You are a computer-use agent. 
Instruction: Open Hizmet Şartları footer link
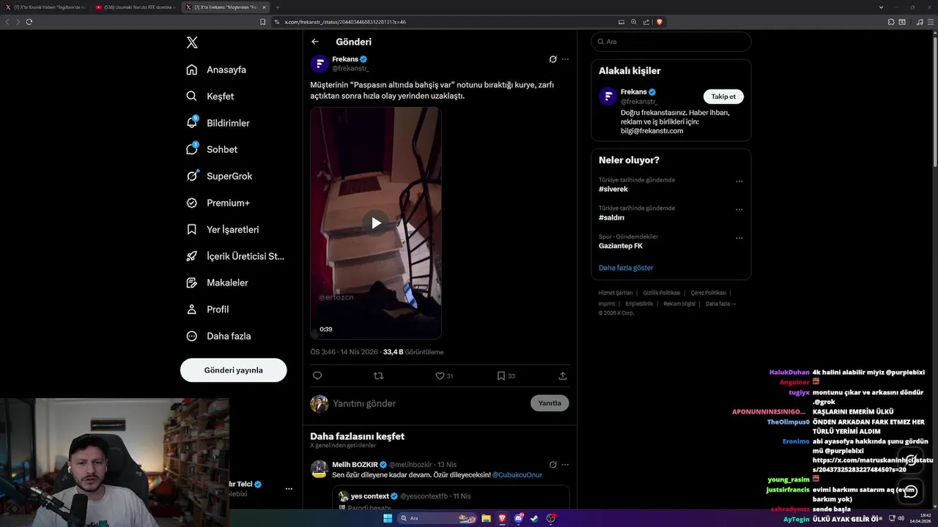tap(615, 293)
